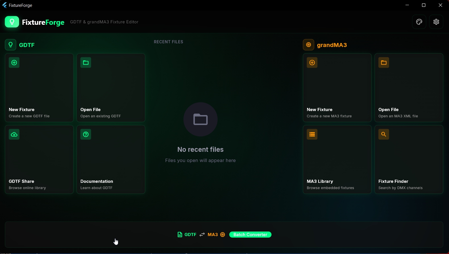Open an existing GDTF
This screenshot has width=449, height=254.
tap(111, 88)
